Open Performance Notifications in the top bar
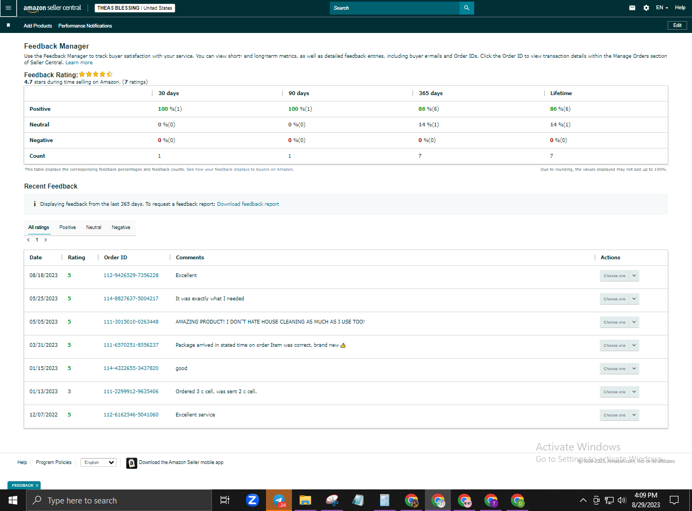This screenshot has width=692, height=511. [85, 26]
